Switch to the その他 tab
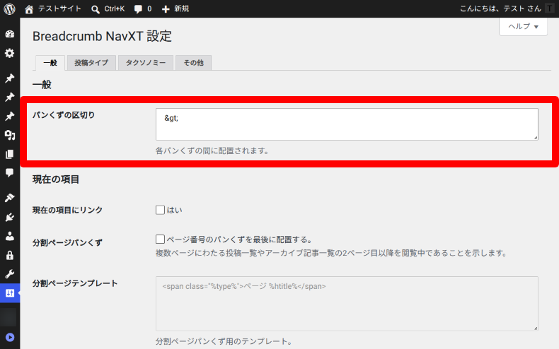559x349 pixels. point(194,63)
